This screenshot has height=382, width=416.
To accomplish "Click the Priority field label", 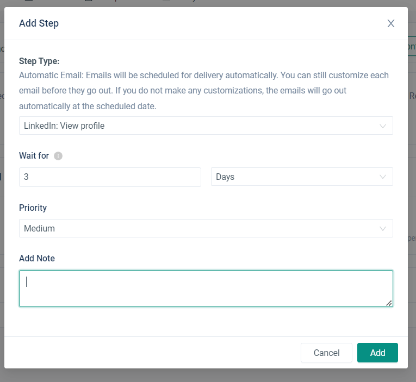I will coord(33,208).
